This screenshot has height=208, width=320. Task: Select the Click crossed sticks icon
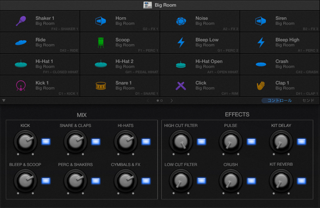pos(181,86)
